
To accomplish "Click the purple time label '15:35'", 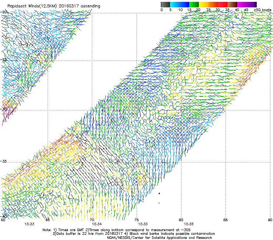I will [x=143, y=224].
